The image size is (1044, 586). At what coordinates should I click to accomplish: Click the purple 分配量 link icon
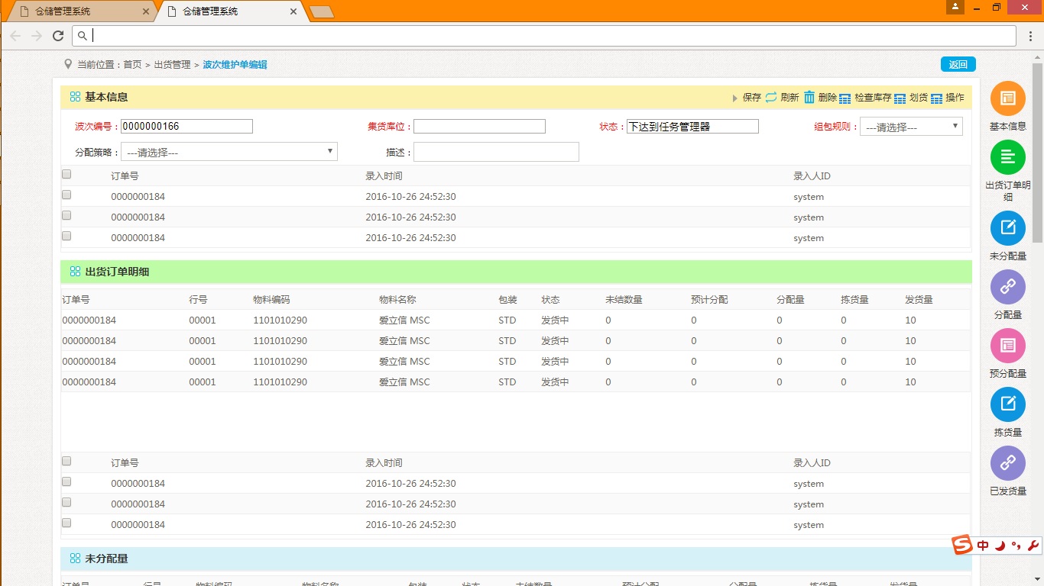1007,286
